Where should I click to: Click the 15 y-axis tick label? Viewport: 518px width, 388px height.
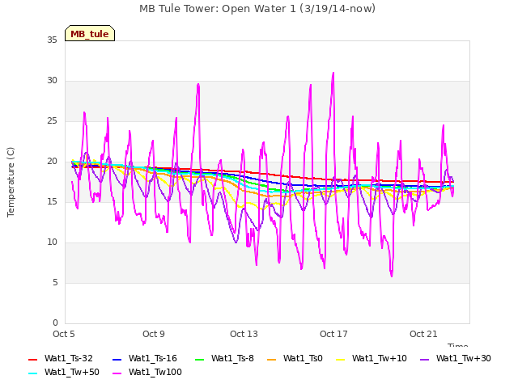[x=52, y=202]
